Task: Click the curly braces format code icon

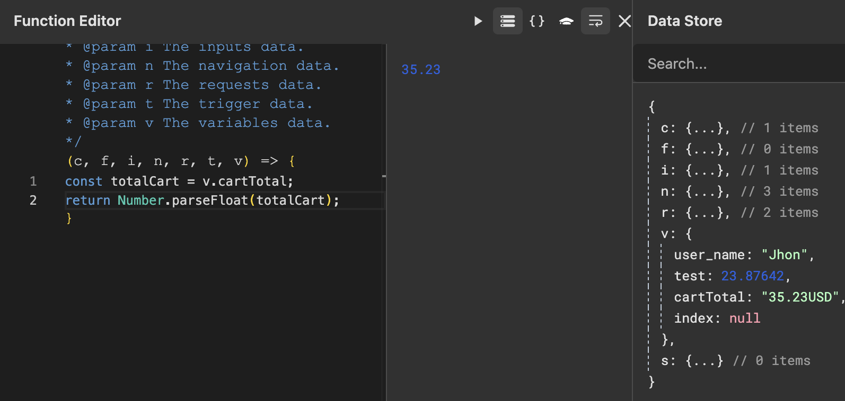Action: coord(537,21)
